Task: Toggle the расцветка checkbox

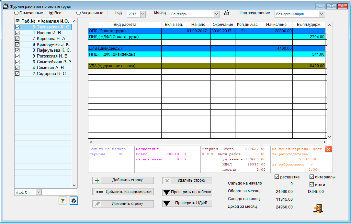Action: coord(277,177)
